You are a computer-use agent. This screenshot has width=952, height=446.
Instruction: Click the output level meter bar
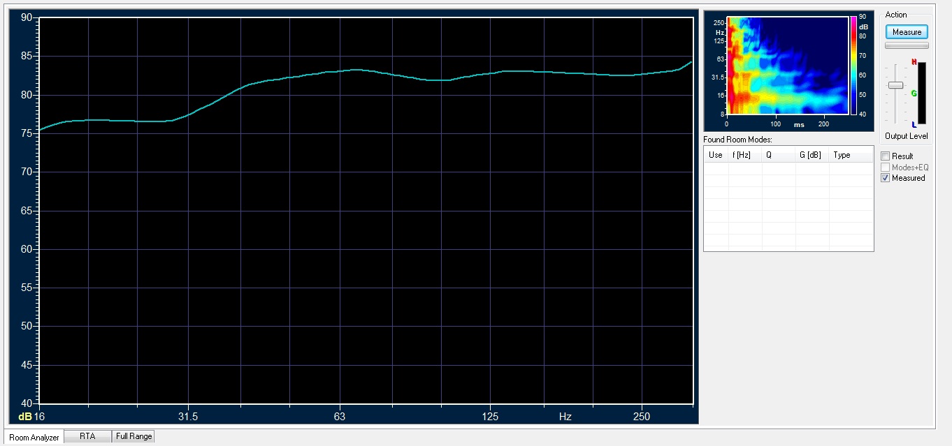[921, 94]
